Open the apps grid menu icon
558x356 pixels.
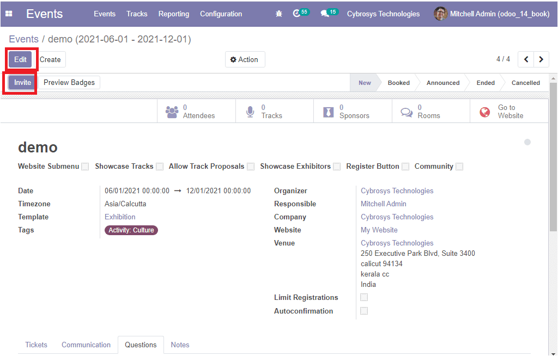pyautogui.click(x=9, y=14)
